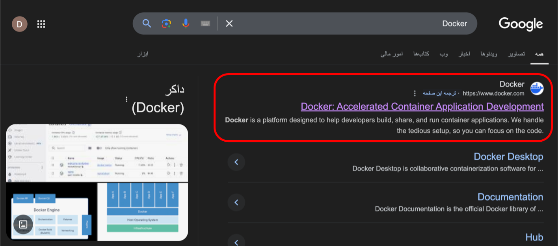This screenshot has height=246, width=558.
Task: Open the Google apps grid
Action: tap(41, 24)
